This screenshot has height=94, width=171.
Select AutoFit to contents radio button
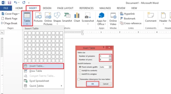coord(80,70)
